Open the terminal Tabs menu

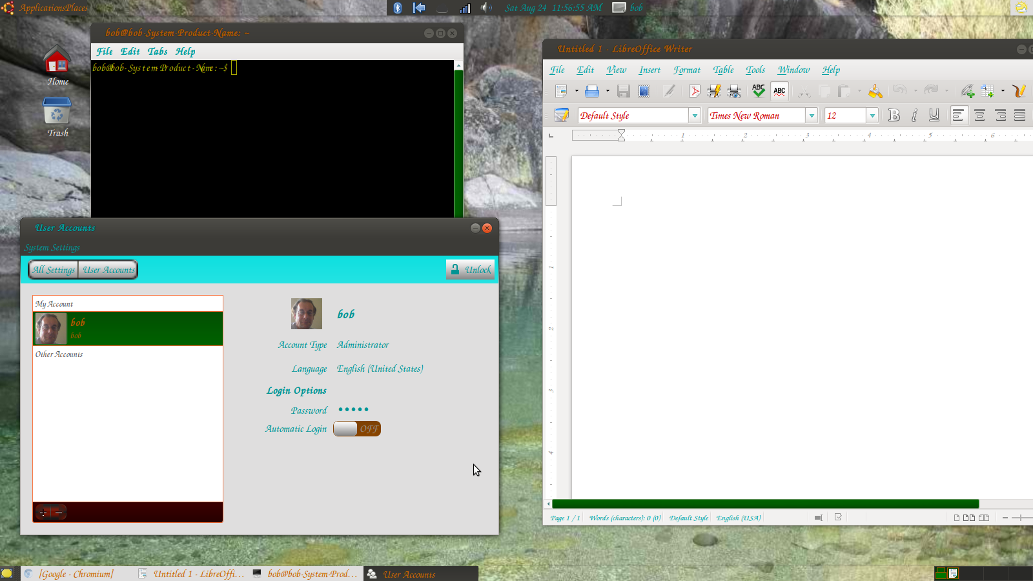158,52
